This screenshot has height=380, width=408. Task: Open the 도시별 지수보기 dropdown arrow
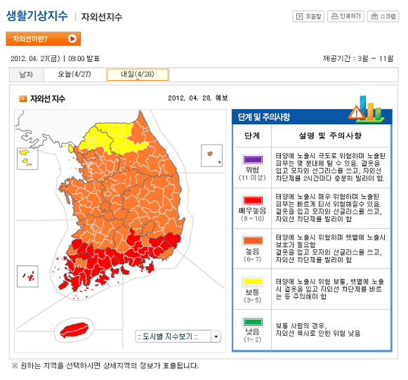[216, 336]
